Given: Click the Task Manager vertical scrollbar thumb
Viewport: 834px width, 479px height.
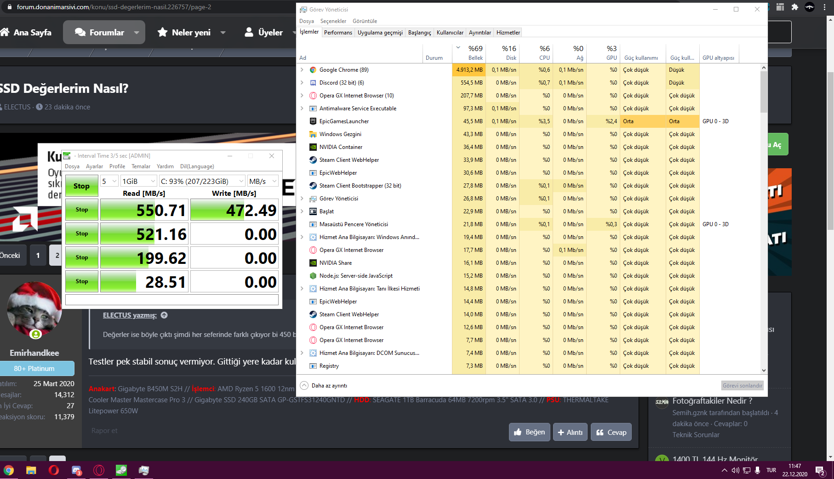Looking at the screenshot, I should click(x=764, y=92).
